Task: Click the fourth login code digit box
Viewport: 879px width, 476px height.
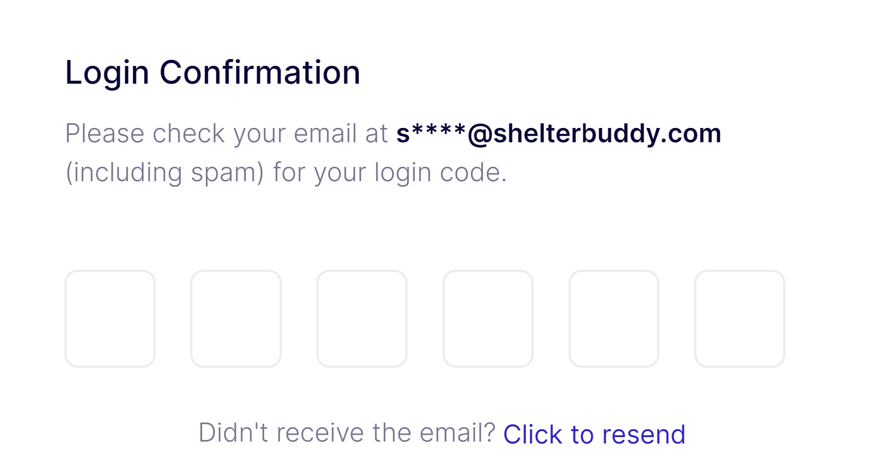Action: click(x=488, y=318)
